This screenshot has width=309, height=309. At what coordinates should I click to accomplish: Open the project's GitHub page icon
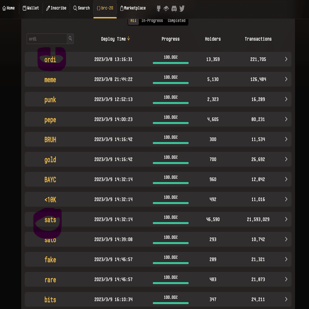pyautogui.click(x=158, y=9)
